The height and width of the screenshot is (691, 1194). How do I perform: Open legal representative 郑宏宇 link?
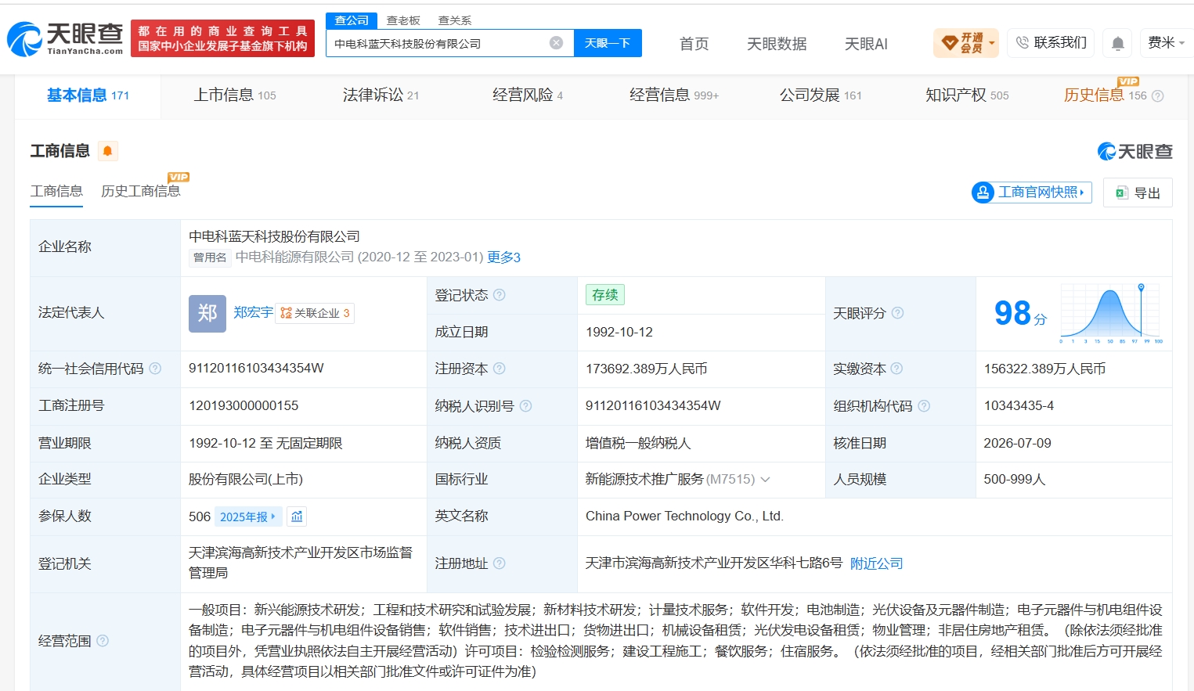coord(253,313)
